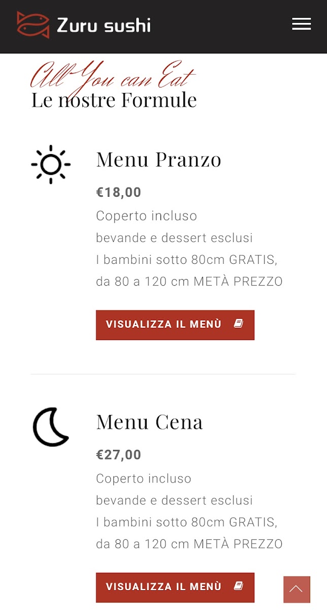Image resolution: width=327 pixels, height=610 pixels.
Task: Click the sun icon beside Menu Pranzo
Action: pyautogui.click(x=51, y=164)
